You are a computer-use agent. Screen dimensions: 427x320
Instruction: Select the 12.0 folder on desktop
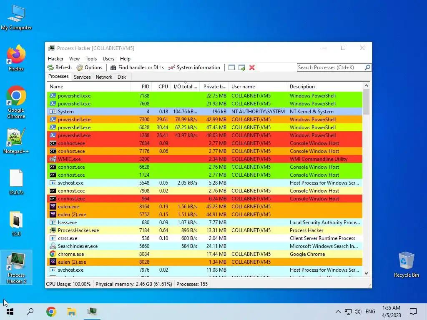point(16,224)
